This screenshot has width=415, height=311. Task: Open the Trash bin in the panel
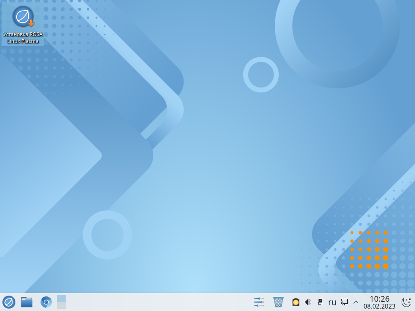tap(278, 302)
